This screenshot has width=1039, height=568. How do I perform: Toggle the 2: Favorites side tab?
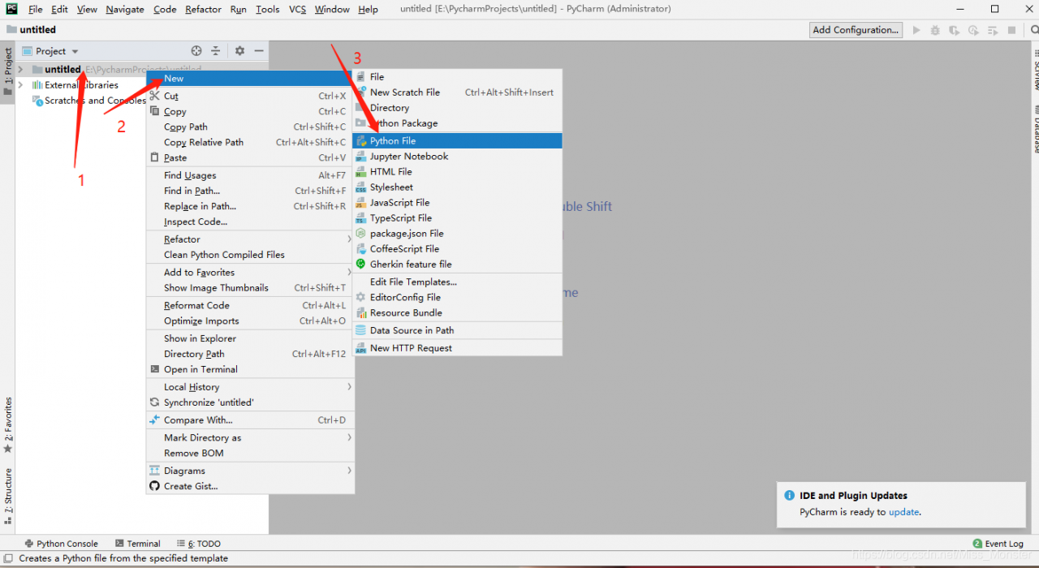[8, 425]
